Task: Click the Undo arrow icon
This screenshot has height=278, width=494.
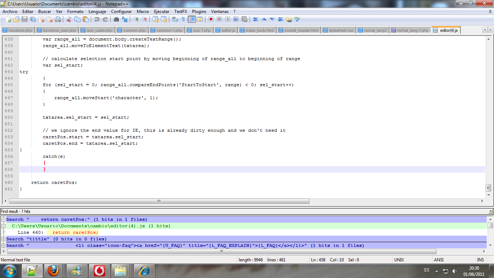Action: [x=97, y=19]
